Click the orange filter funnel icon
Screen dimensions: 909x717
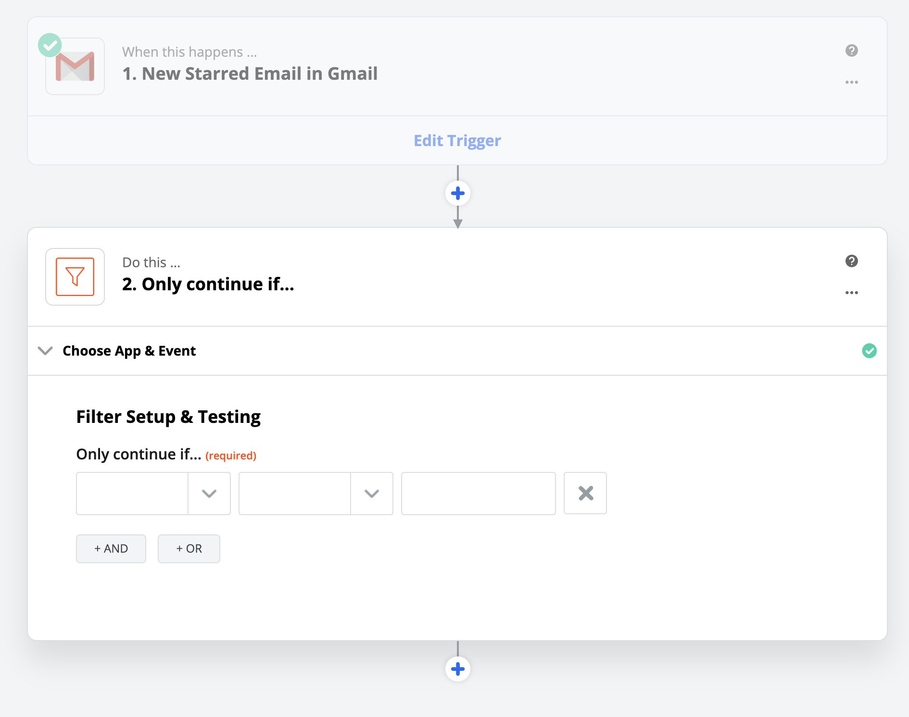click(75, 277)
